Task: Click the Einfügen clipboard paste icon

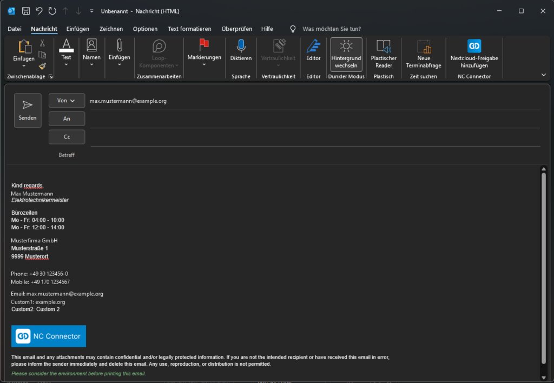Action: coord(24,47)
